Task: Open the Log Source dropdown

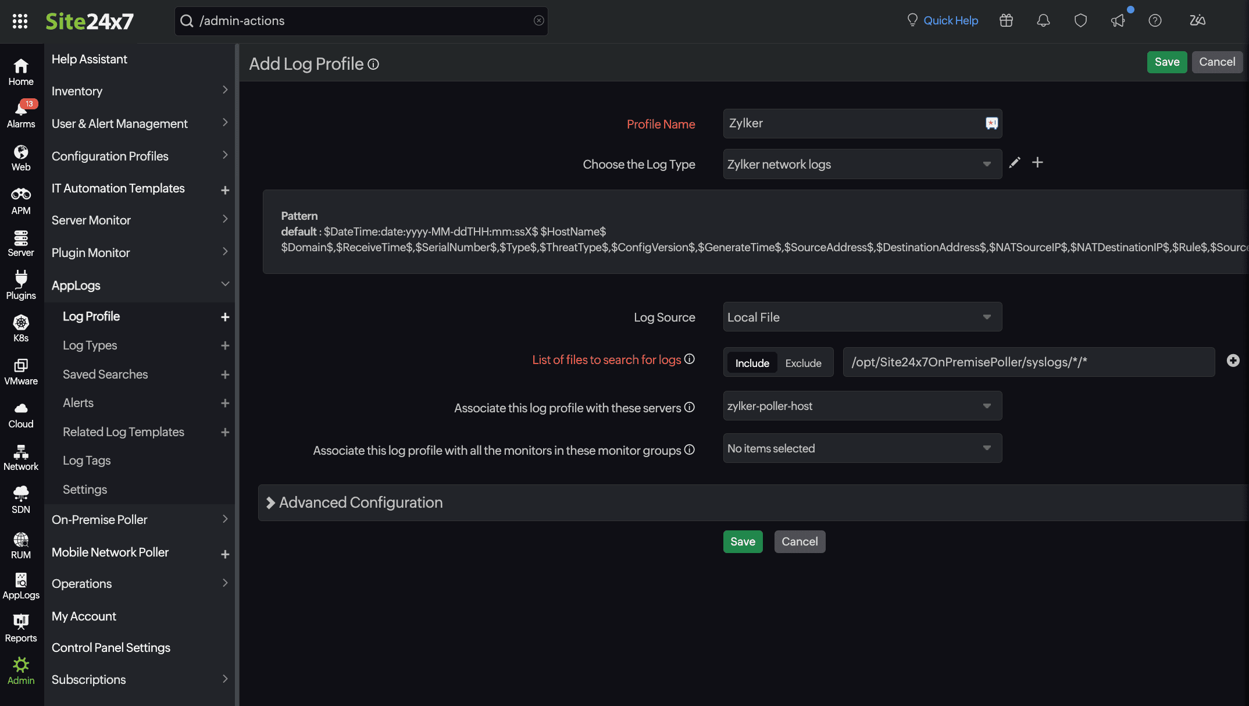Action: click(862, 317)
